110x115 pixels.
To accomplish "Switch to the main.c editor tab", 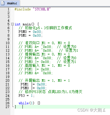I will (x=10, y=3).
